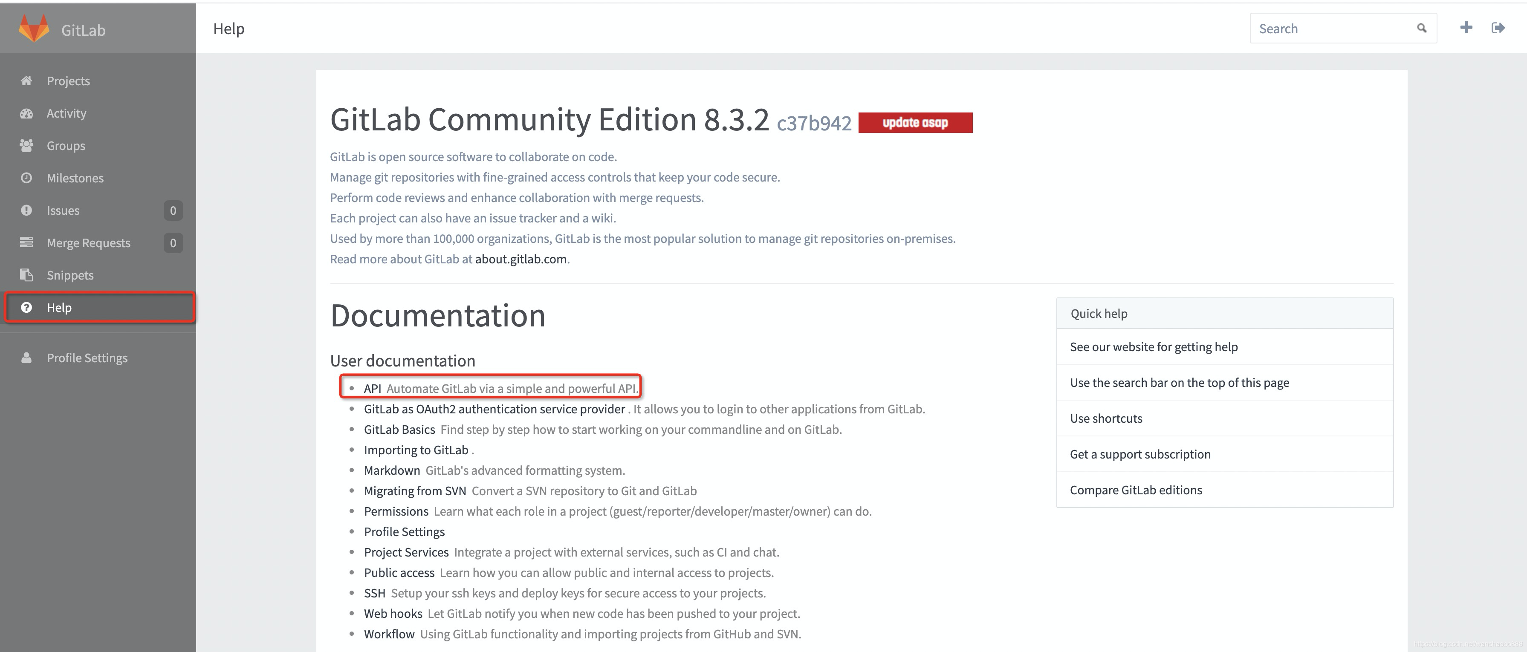
Task: Open Milestones in the sidebar
Action: pyautogui.click(x=98, y=178)
